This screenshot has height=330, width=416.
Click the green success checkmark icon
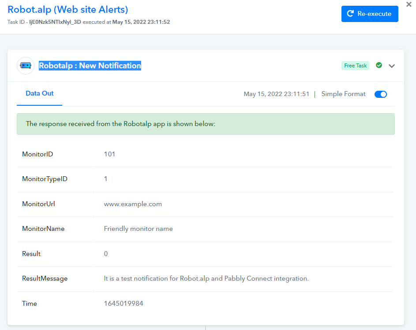tap(379, 65)
